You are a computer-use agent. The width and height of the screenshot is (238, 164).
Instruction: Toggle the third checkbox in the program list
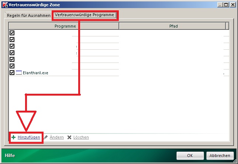pos(12,46)
